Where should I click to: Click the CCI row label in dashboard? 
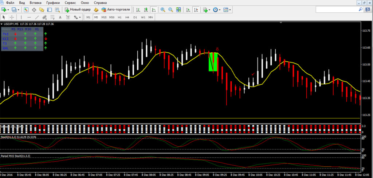click(x=5, y=39)
